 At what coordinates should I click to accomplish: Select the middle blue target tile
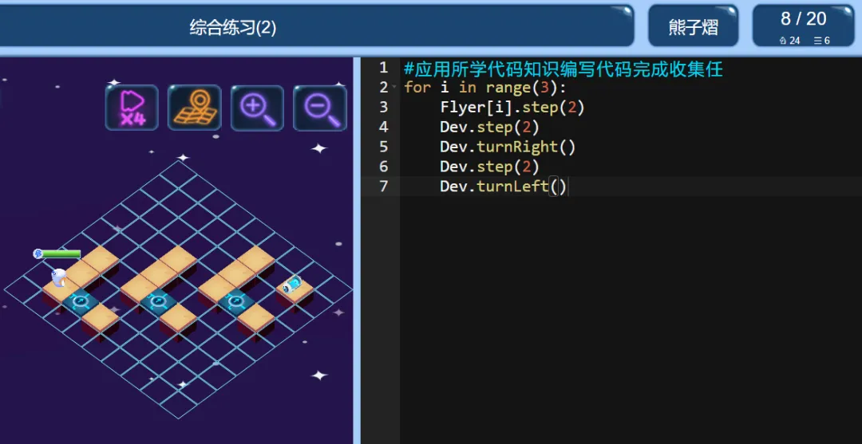158,301
